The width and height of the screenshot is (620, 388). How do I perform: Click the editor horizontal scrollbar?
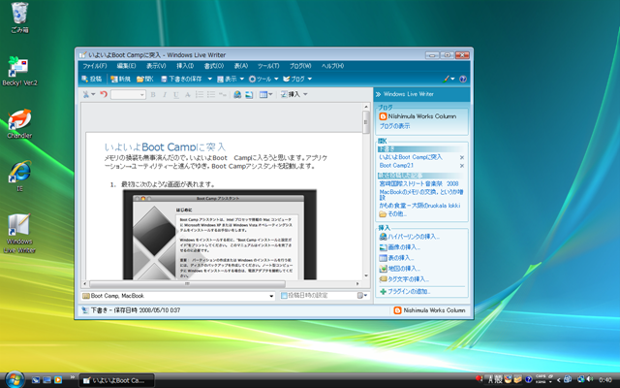(187, 284)
